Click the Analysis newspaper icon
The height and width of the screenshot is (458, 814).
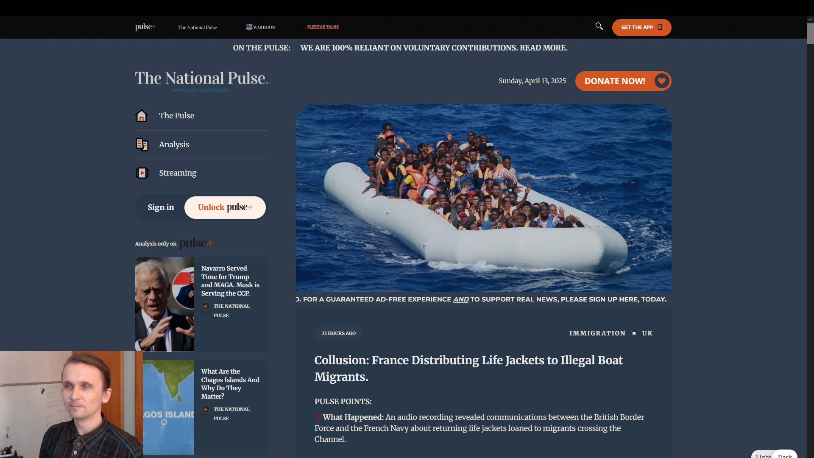[x=142, y=145]
